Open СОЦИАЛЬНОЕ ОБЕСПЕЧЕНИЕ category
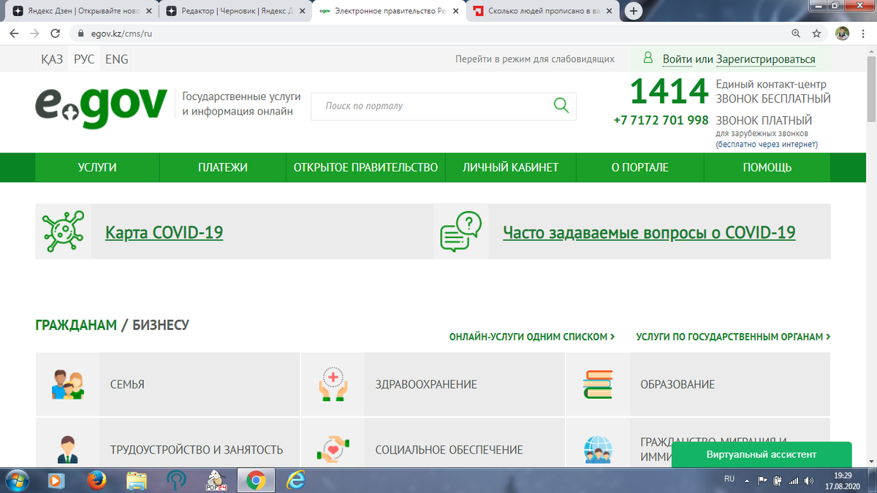Image resolution: width=877 pixels, height=493 pixels. click(x=433, y=443)
